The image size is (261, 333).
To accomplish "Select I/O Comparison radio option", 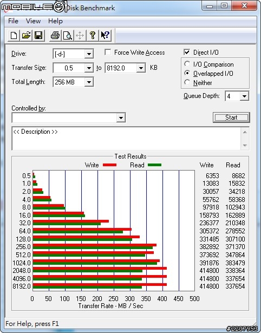I will (x=187, y=64).
